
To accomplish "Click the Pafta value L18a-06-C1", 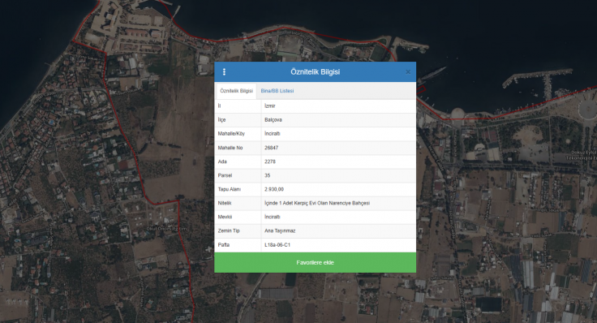I will point(277,245).
